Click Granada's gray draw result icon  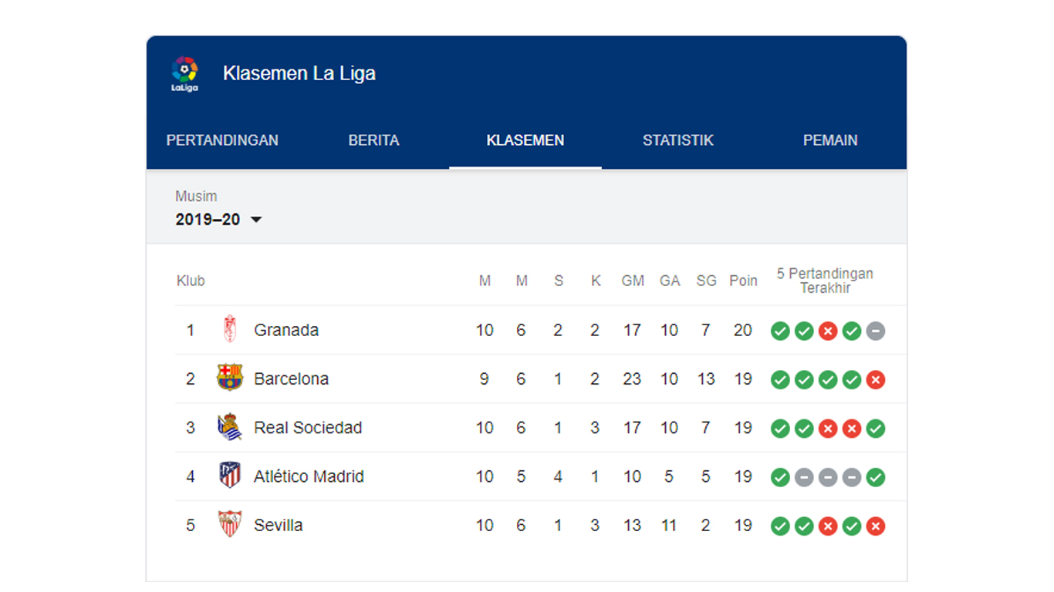coord(875,331)
